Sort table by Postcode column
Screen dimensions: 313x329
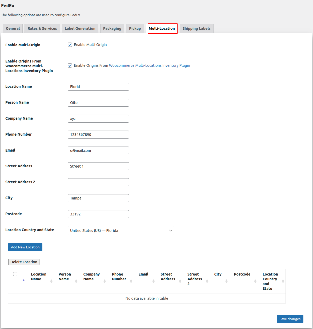tap(242, 274)
